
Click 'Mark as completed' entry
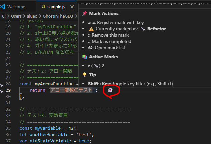tap(110, 42)
